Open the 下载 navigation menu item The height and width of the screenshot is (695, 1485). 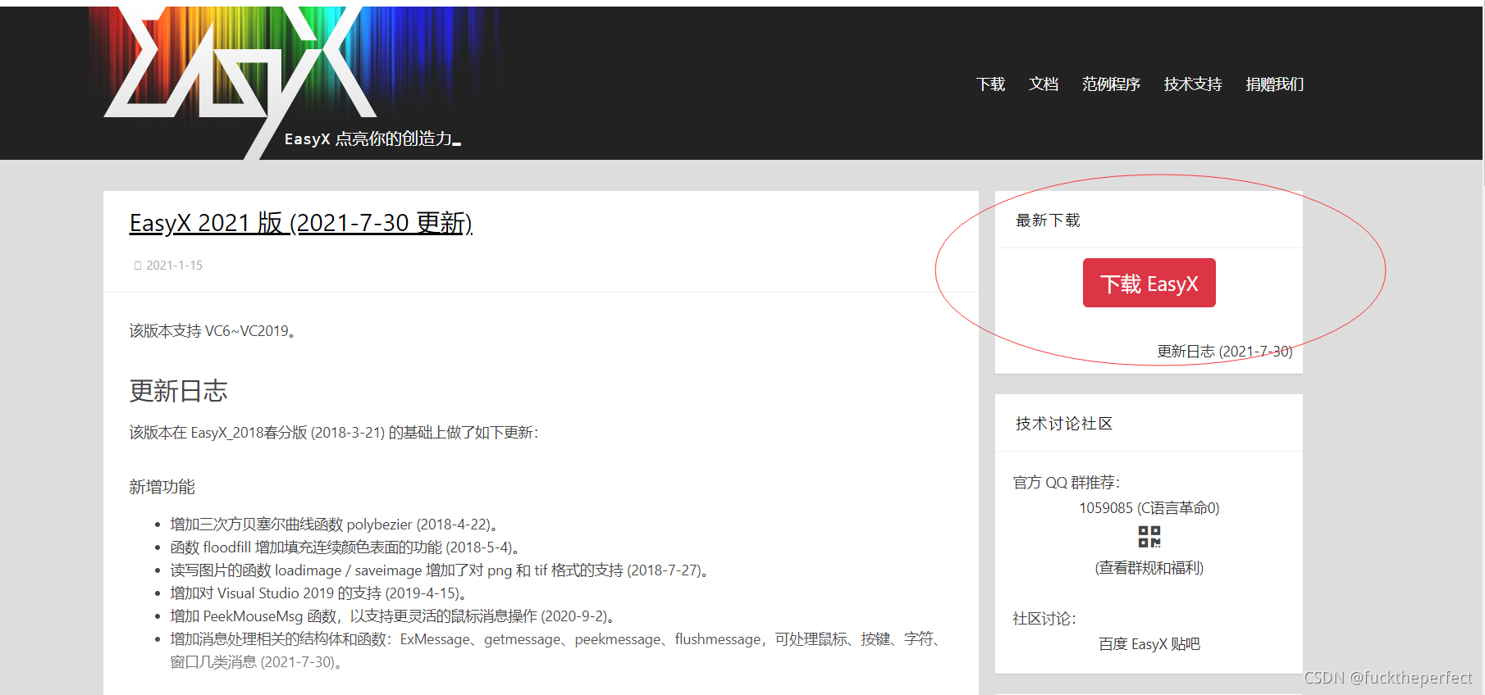[x=990, y=84]
